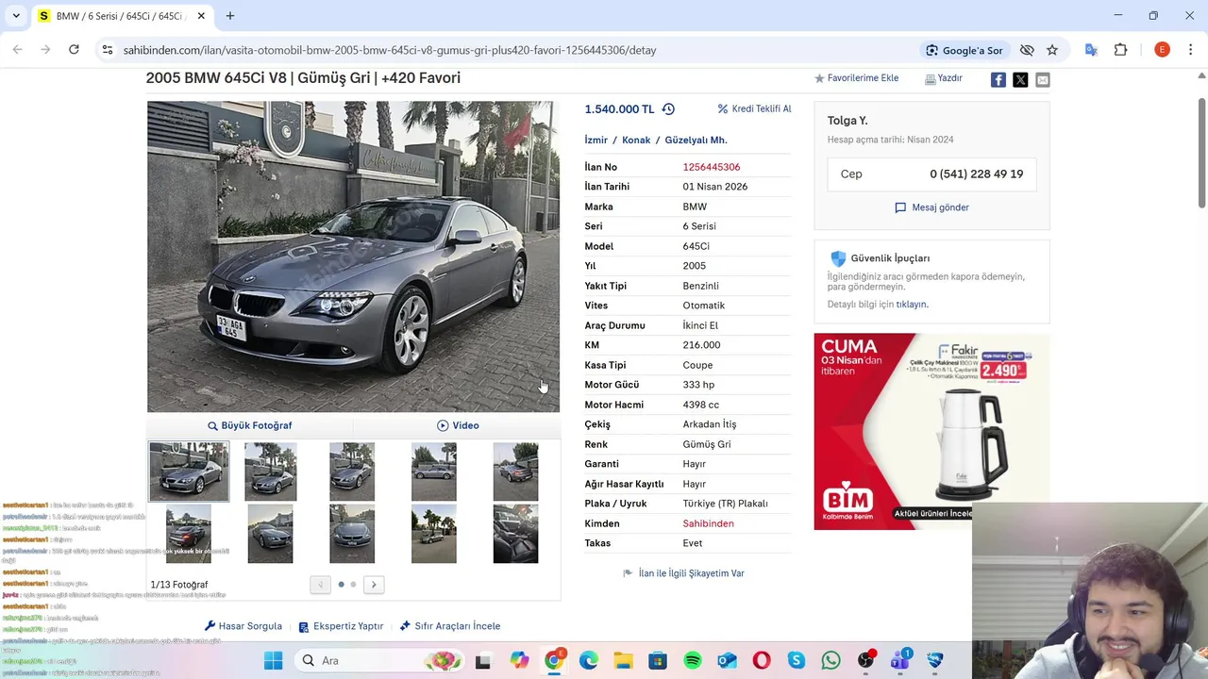This screenshot has height=679, width=1208.
Task: Open price history clock icon
Action: pyautogui.click(x=668, y=109)
